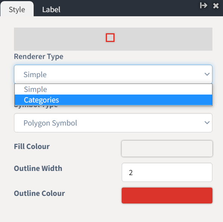
Task: Close the style panel with X icon
Action: coord(216,6)
